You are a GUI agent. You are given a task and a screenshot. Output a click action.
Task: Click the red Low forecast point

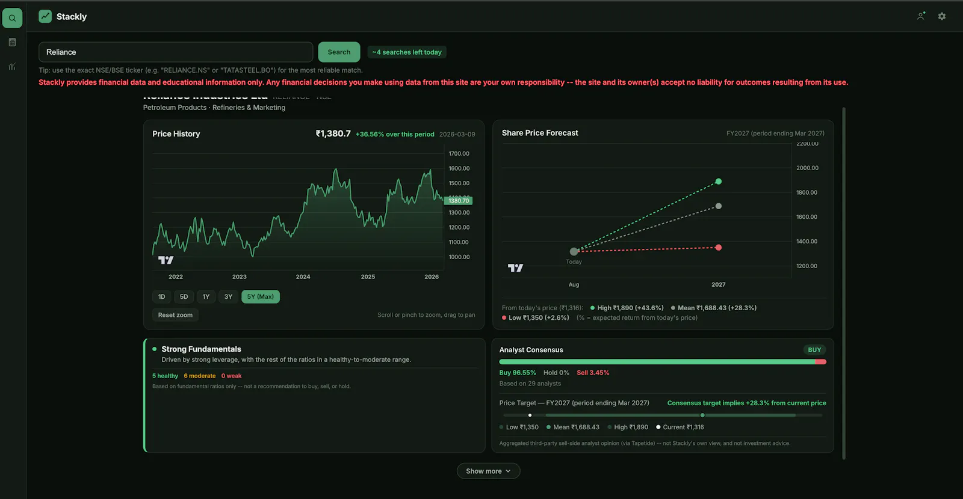pyautogui.click(x=718, y=248)
